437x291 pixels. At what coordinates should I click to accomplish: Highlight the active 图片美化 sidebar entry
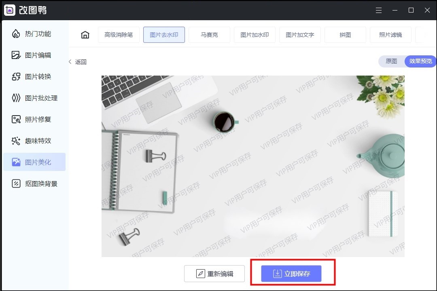point(34,162)
